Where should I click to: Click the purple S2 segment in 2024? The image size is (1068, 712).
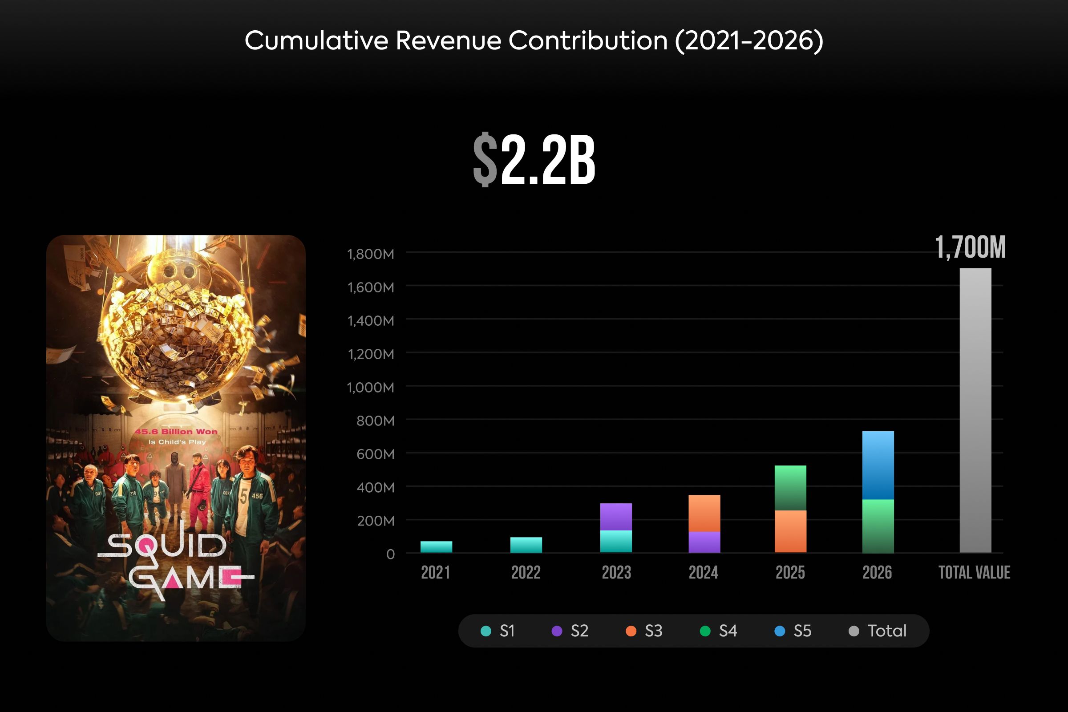pos(704,542)
